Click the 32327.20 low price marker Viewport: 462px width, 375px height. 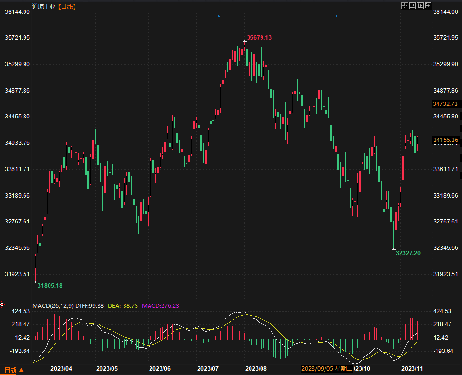pos(408,253)
